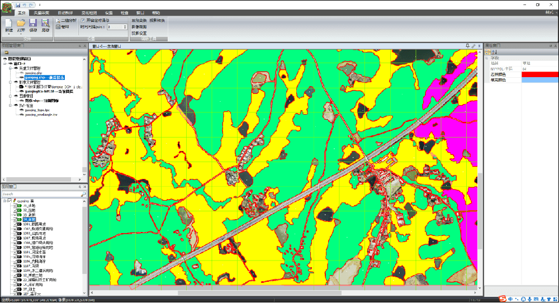The width and height of the screenshot is (559, 303).
Task: Click the search magnifier in legend panel
Action: coord(84,194)
